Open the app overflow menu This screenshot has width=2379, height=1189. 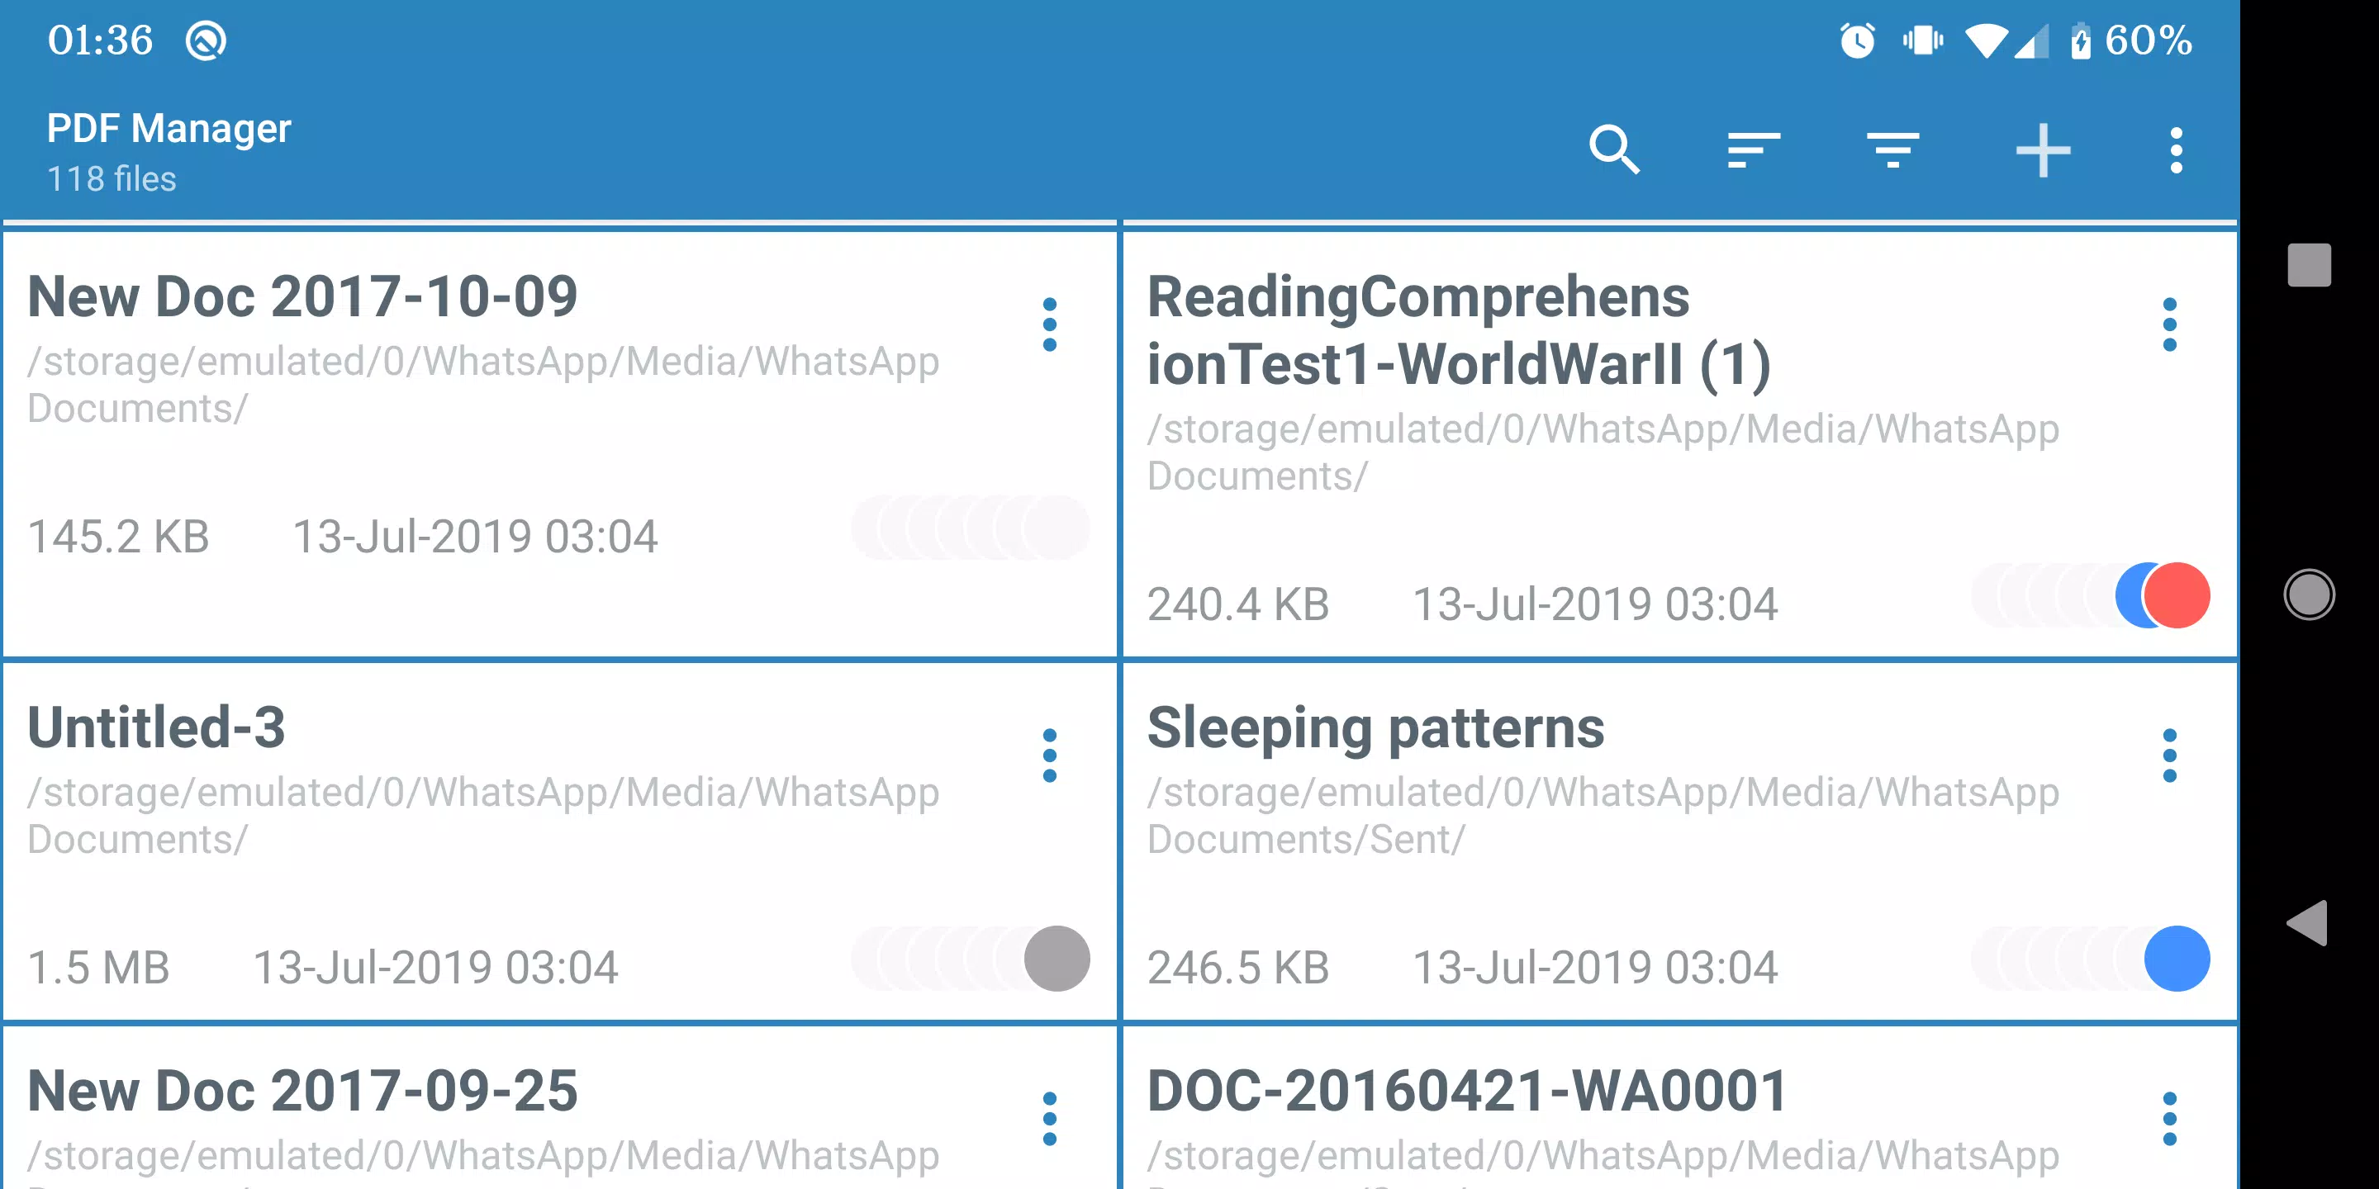tap(2176, 149)
